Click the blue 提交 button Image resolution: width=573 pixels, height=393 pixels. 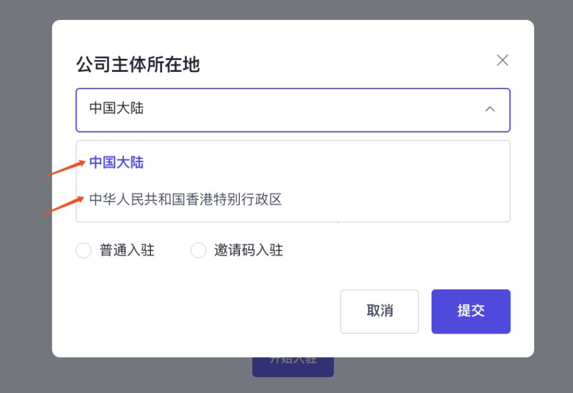point(470,311)
